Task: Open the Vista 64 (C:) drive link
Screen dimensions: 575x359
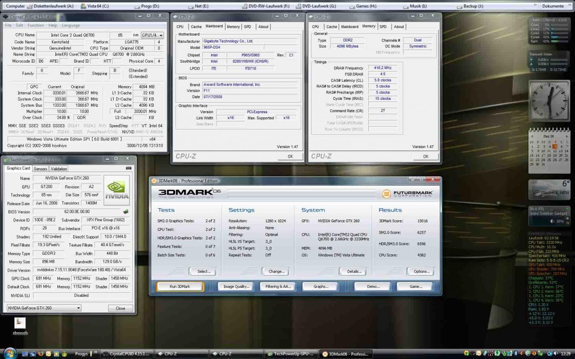Action: tap(95, 6)
